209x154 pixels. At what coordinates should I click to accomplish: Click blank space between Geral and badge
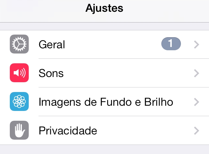click(x=113, y=44)
